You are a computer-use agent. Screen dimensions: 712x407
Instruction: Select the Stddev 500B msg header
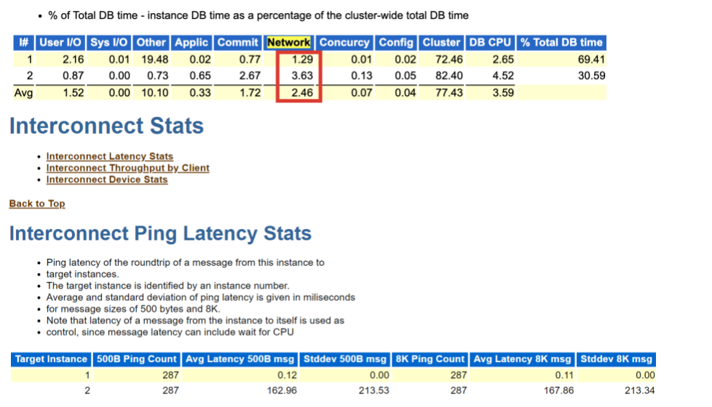coord(344,359)
